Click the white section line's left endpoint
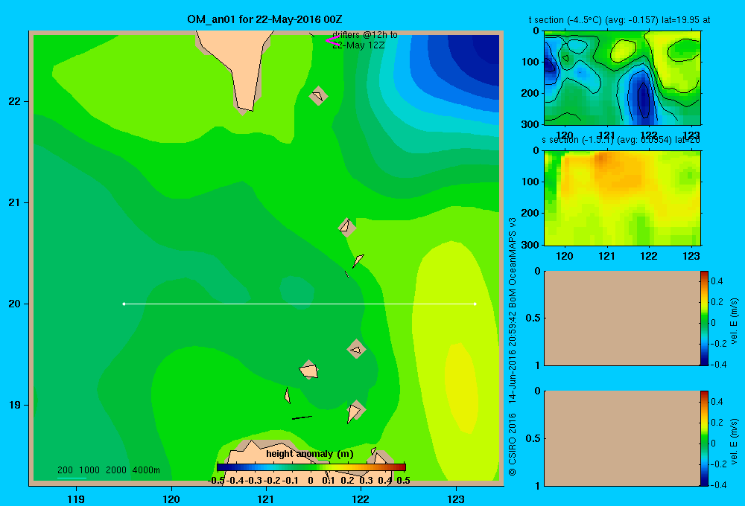Screen dimensions: 745x506 point(124,304)
